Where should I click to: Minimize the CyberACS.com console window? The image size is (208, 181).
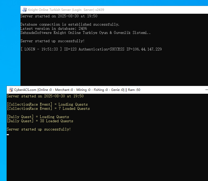point(206,90)
